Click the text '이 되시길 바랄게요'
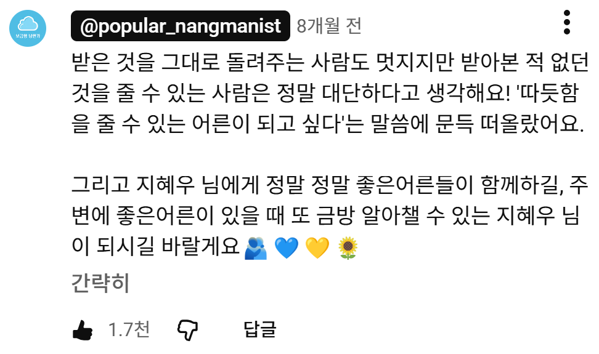The height and width of the screenshot is (354, 599). (x=155, y=246)
